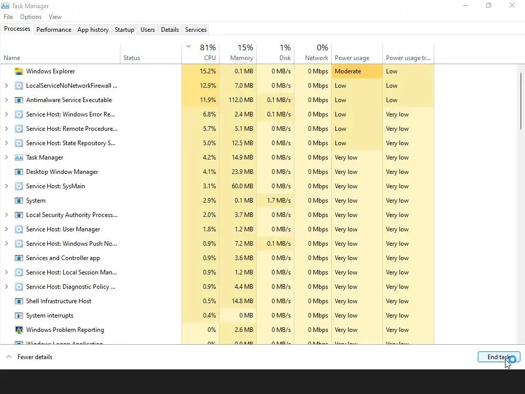Click the Windows Explorer folder icon

tap(19, 71)
